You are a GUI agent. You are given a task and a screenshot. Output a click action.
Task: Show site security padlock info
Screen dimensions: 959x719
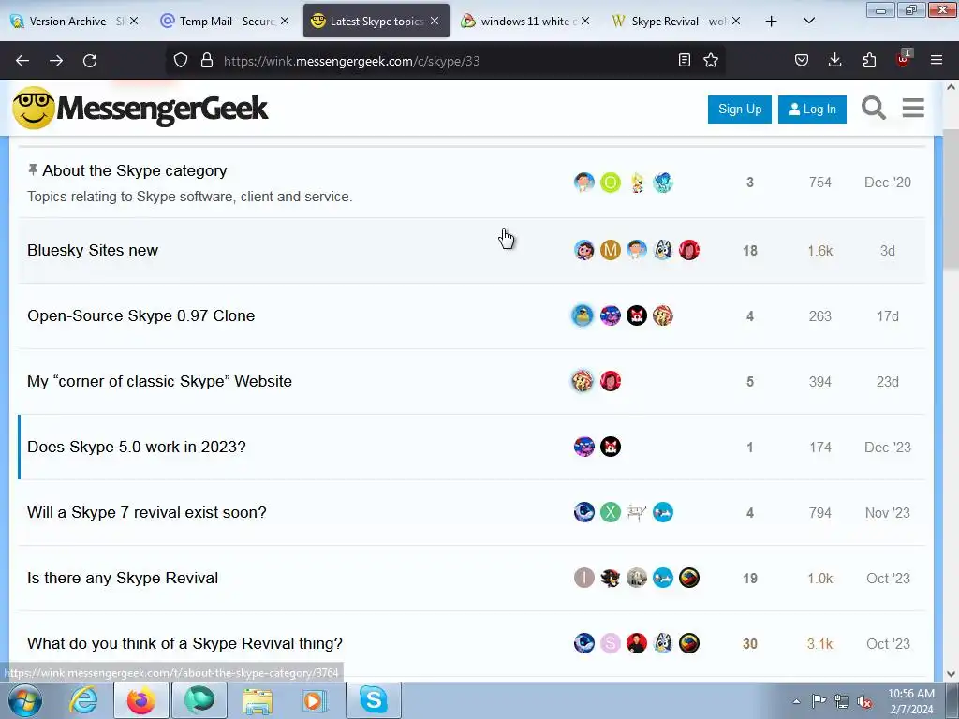(x=207, y=60)
